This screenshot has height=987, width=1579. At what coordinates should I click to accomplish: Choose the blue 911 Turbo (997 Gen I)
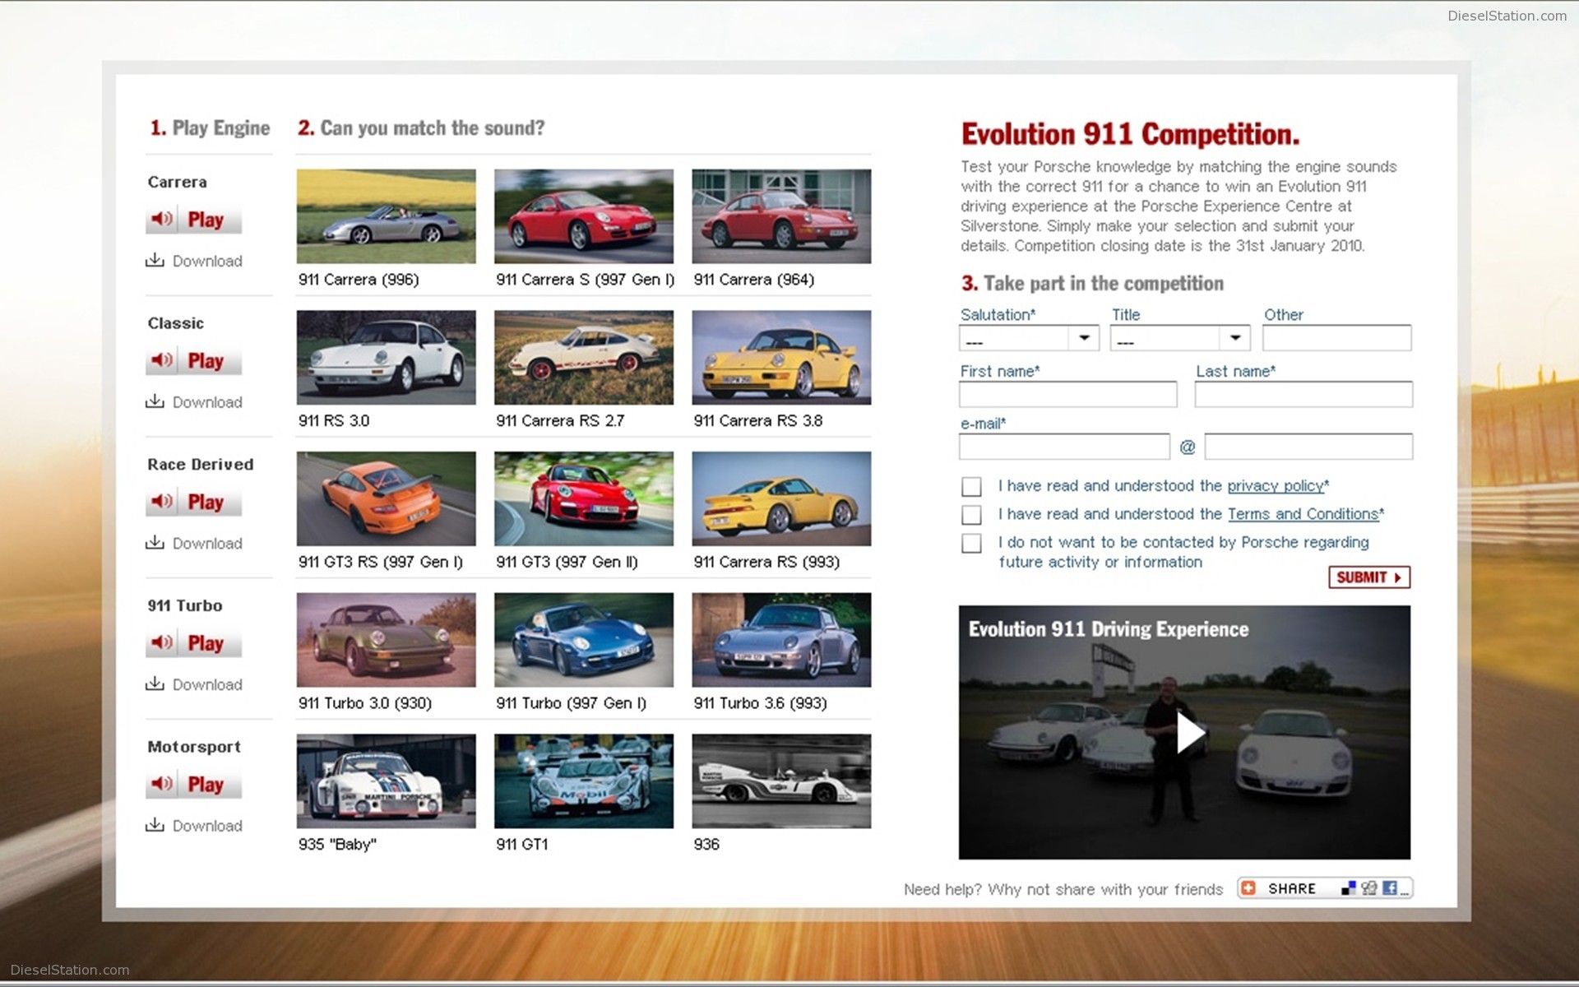coord(584,640)
